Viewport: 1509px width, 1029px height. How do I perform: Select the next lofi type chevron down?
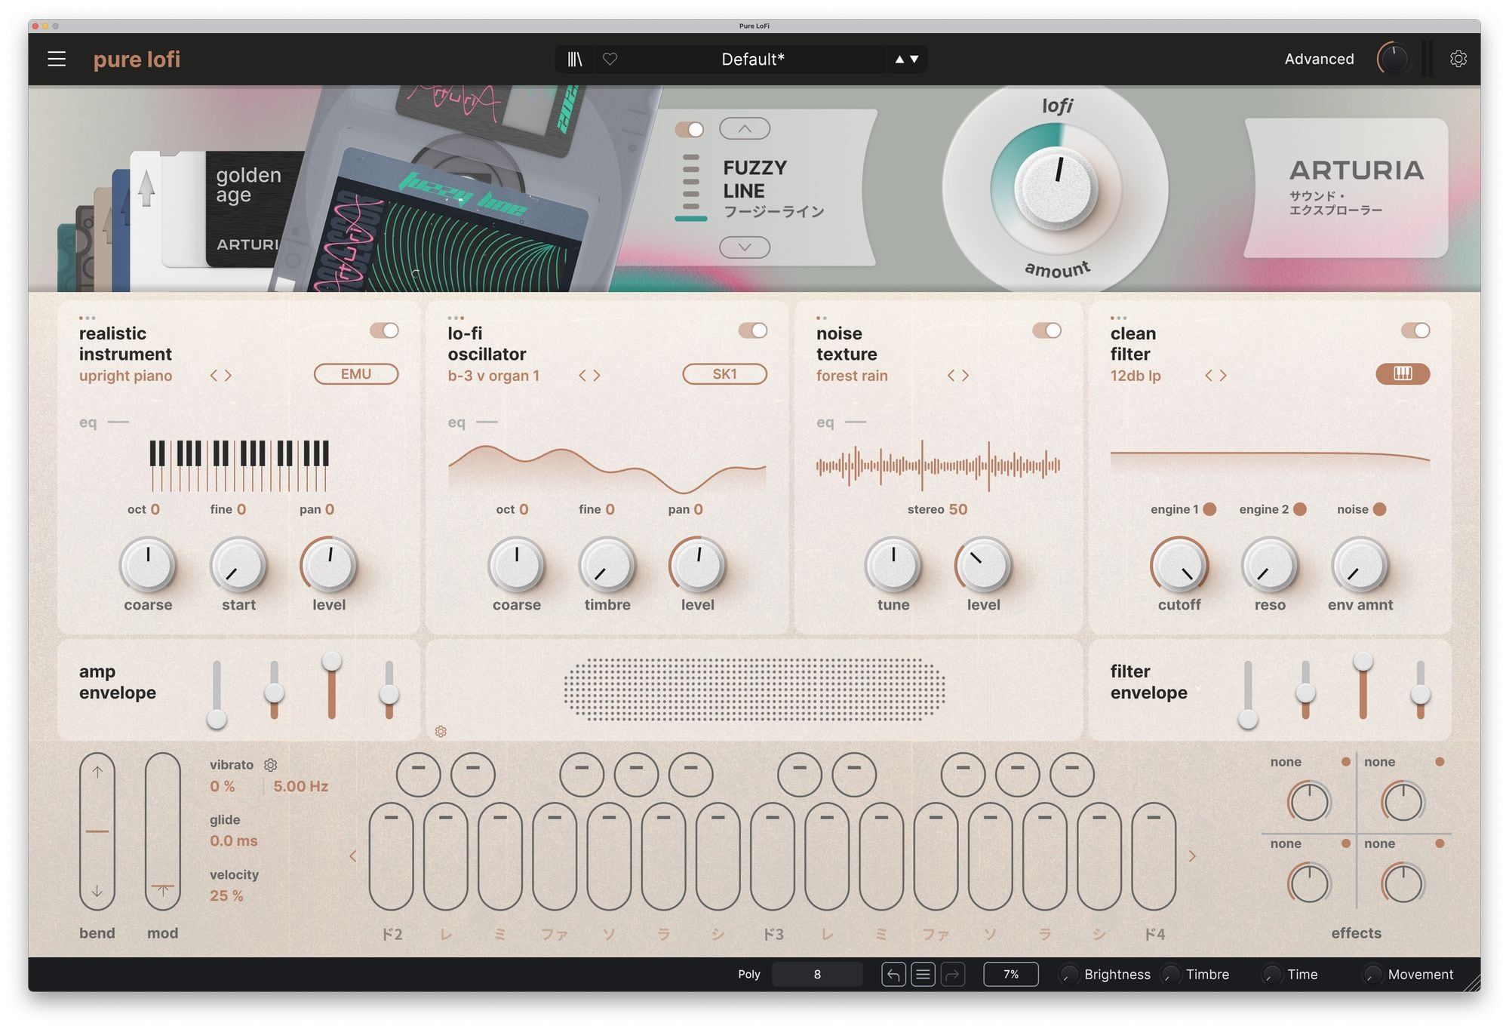click(744, 247)
